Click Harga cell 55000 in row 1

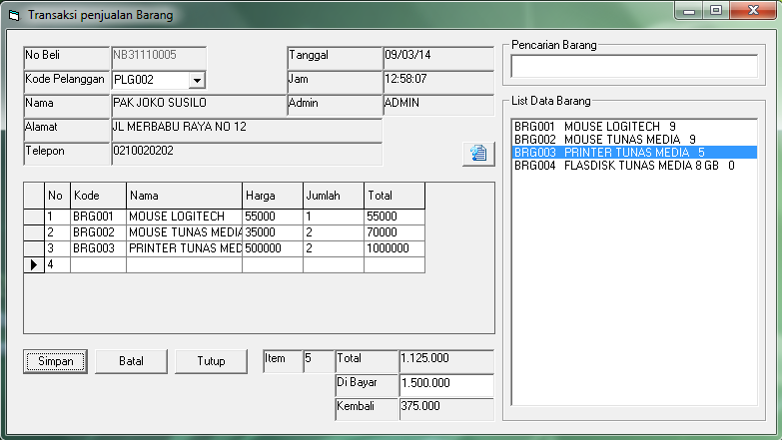coord(273,217)
